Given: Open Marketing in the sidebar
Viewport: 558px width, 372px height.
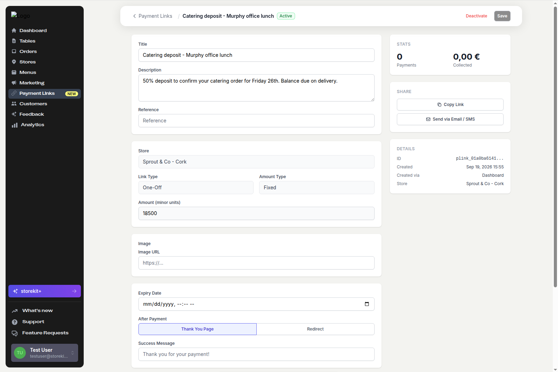Looking at the screenshot, I should point(45,83).
